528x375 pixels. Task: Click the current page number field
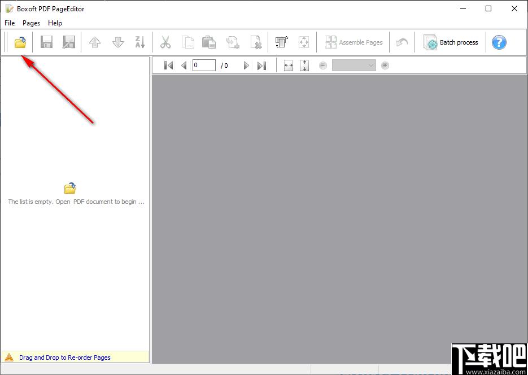(x=204, y=66)
